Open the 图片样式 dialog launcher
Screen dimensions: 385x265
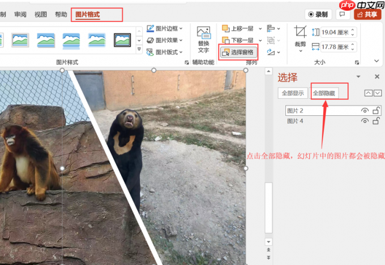[187, 63]
